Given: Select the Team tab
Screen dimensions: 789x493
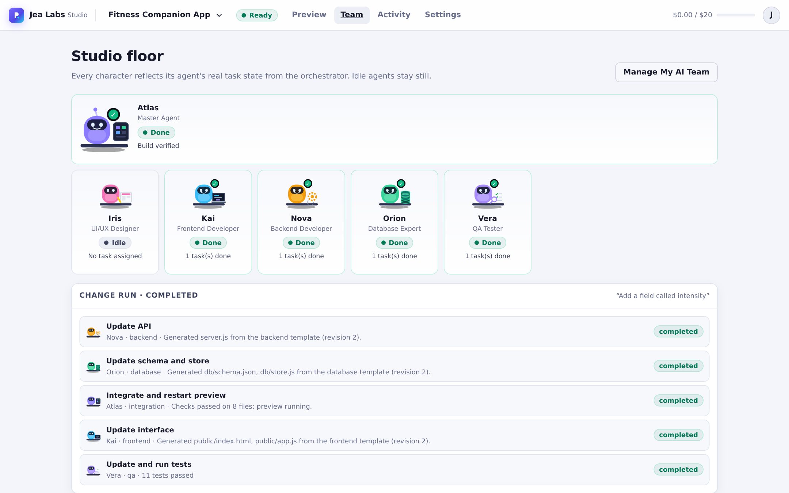Looking at the screenshot, I should 352,15.
